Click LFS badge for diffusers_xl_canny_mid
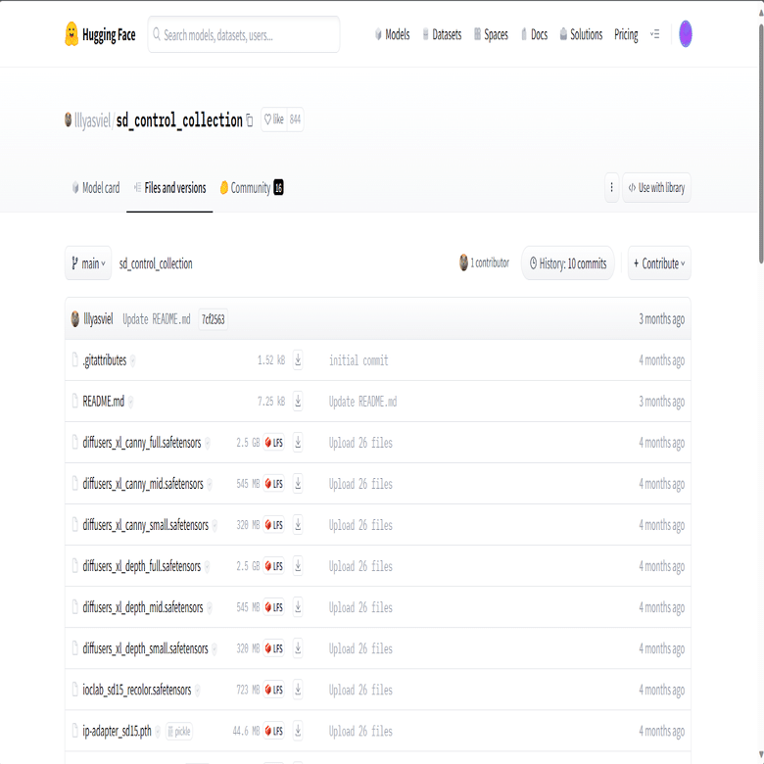The image size is (764, 764). [274, 484]
